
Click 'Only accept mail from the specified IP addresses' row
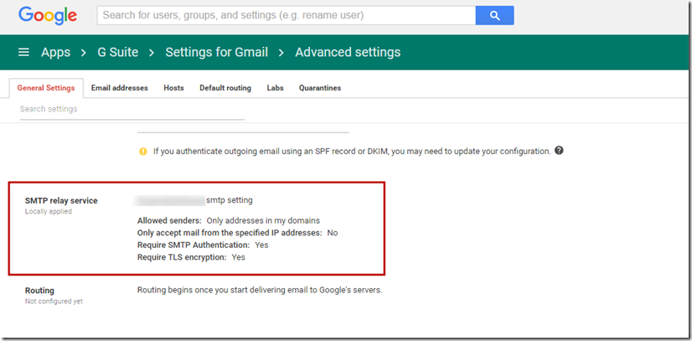coord(237,232)
